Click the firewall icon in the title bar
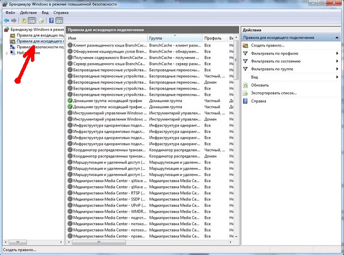The image size is (344, 255). pos(5,4)
